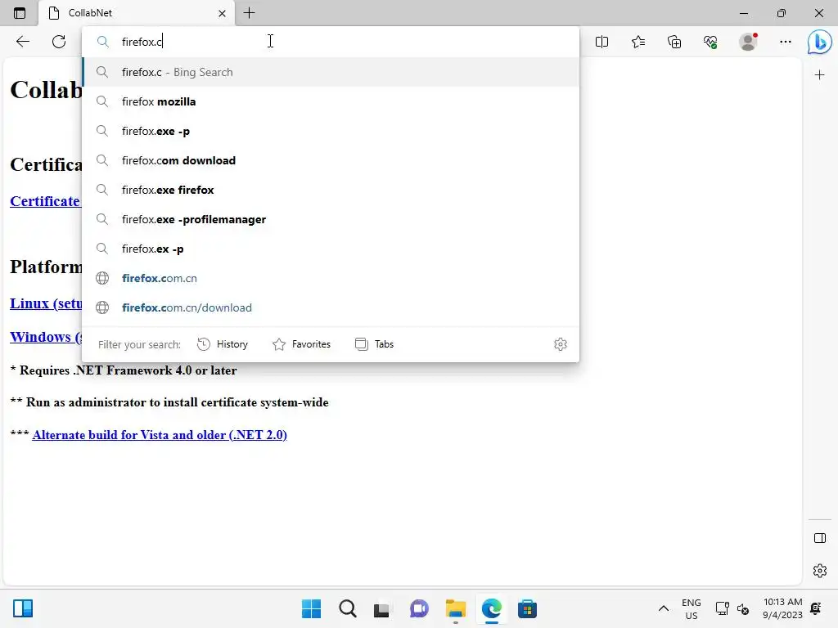Open the Favorites list
Viewport: 838px width, 628px height.
638,42
